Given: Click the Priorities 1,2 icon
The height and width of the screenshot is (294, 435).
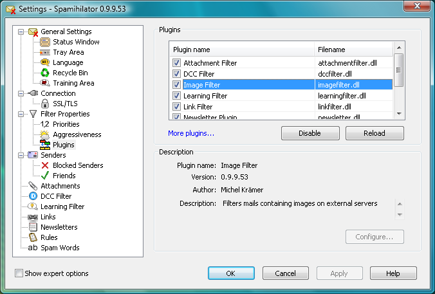Looking at the screenshot, I should point(44,124).
